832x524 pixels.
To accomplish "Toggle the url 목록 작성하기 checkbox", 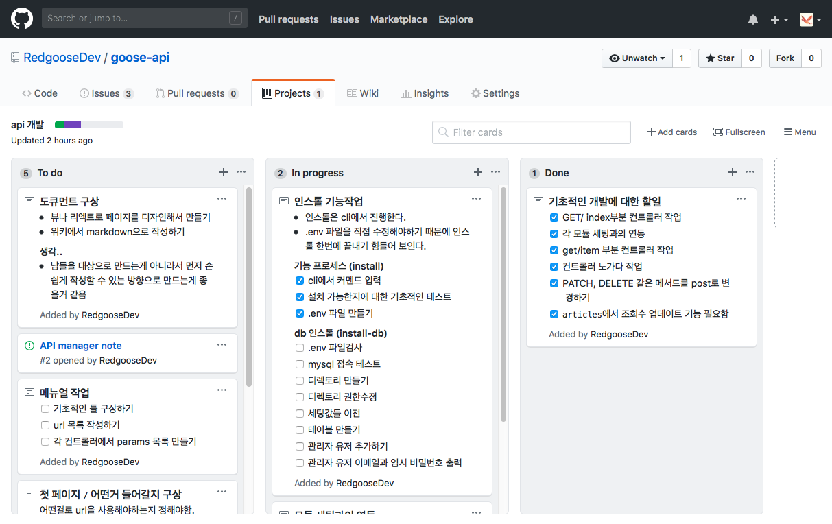I will point(45,425).
